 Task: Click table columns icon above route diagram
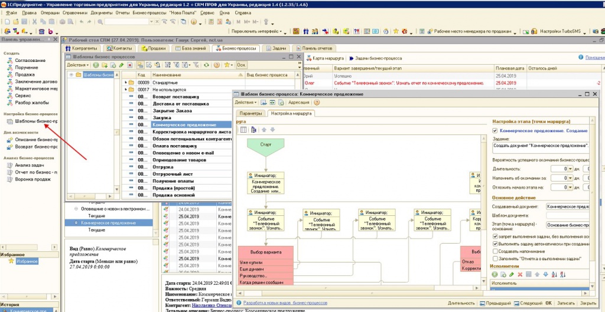tap(243, 130)
